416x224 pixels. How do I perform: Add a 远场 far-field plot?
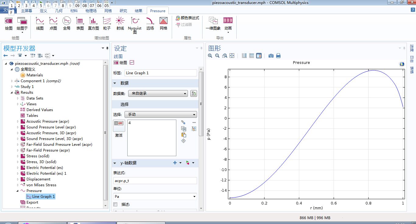point(150,23)
